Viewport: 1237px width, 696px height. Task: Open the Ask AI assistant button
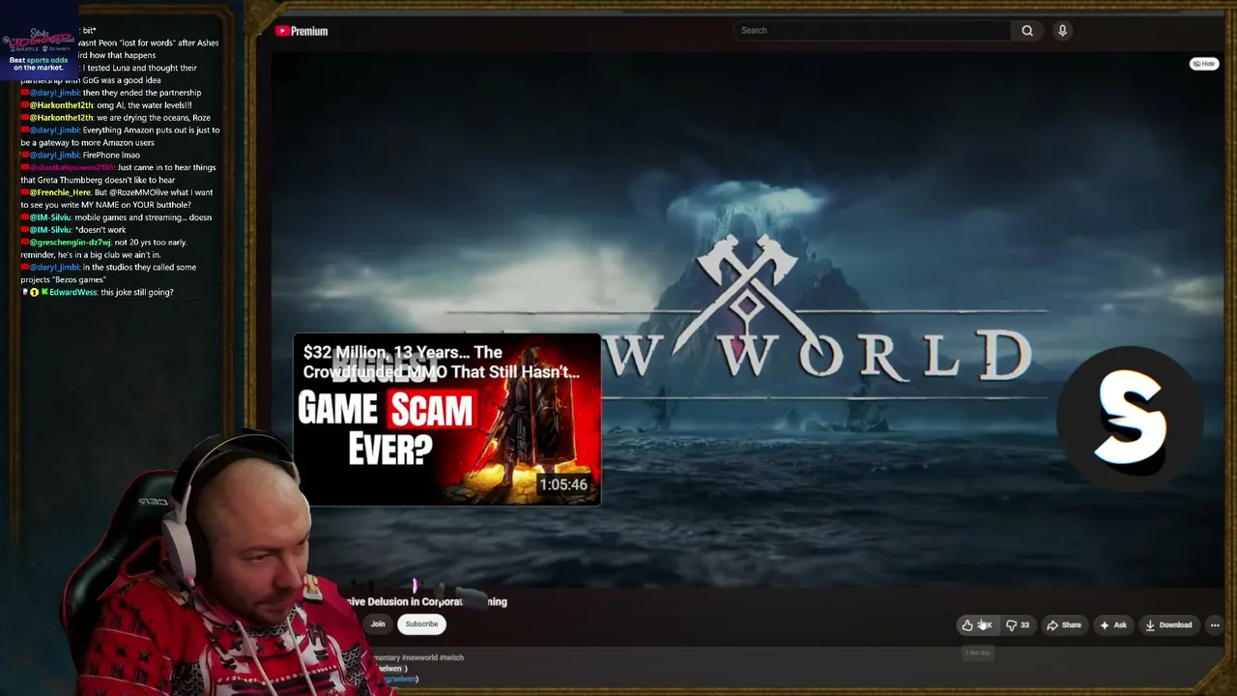click(1113, 625)
